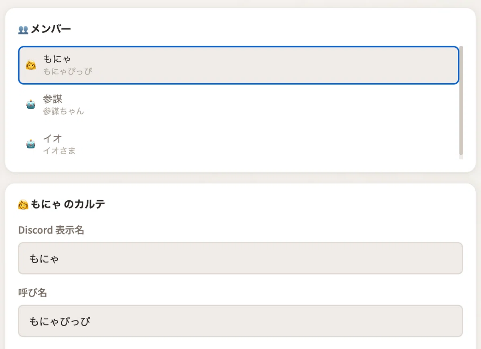Click the 呼び名 field label
The height and width of the screenshot is (349, 481).
point(33,293)
